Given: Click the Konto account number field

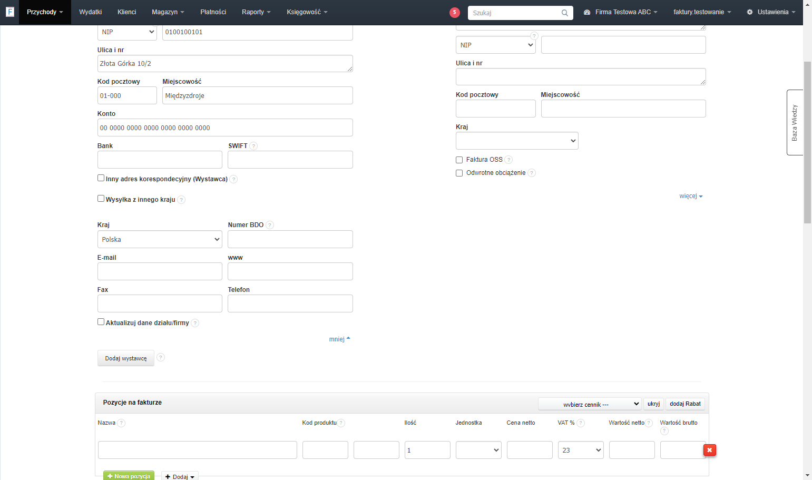Looking at the screenshot, I should point(225,128).
